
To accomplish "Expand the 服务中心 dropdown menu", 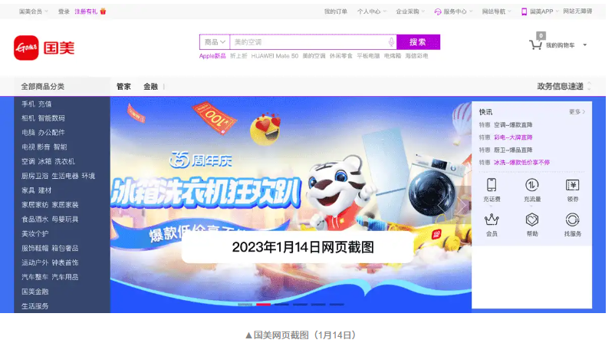I will tap(454, 12).
